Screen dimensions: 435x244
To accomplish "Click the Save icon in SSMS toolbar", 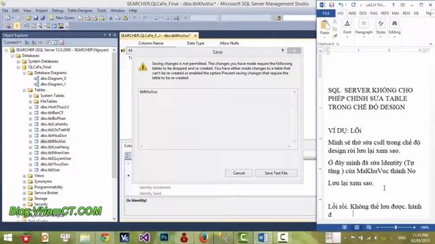I will (36, 18).
